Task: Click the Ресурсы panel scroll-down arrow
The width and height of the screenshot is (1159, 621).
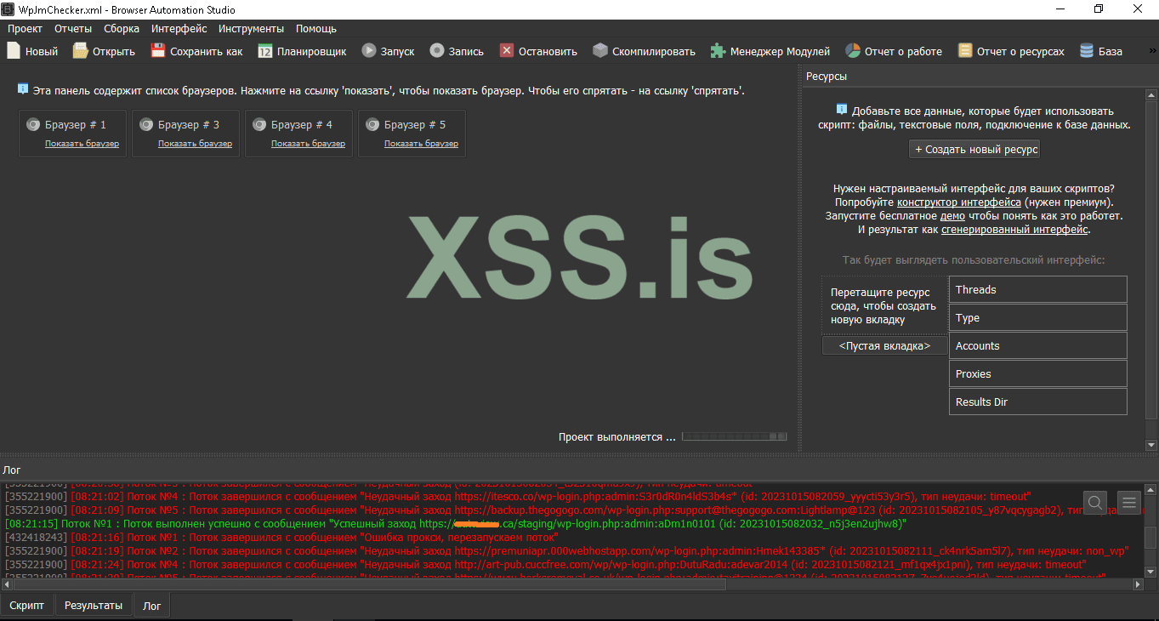Action: click(x=1151, y=444)
